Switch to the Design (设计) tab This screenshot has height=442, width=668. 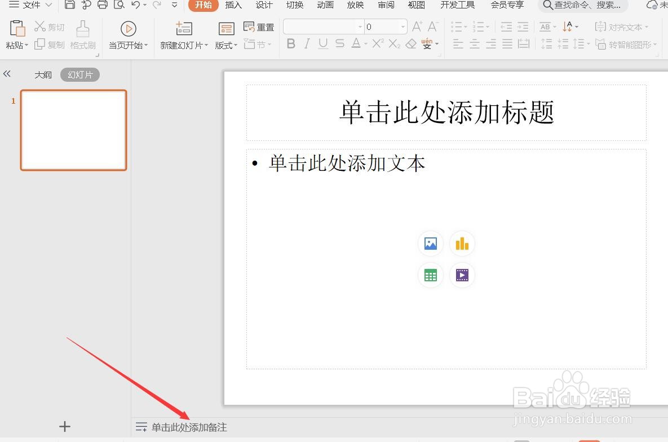(264, 5)
